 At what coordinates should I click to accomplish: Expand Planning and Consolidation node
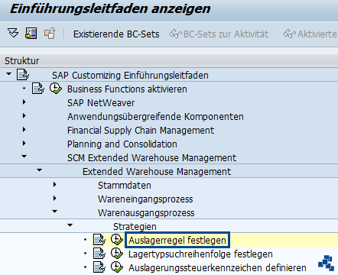pos(24,144)
